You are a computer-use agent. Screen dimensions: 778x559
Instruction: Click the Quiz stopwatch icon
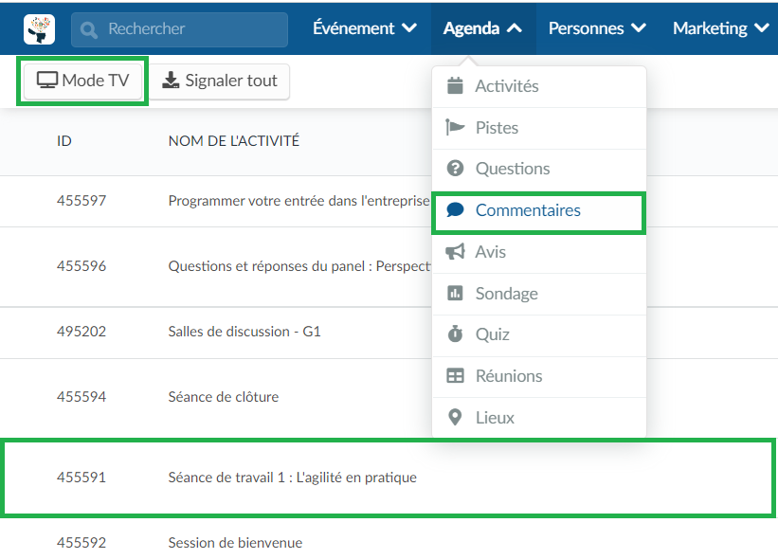pos(455,334)
